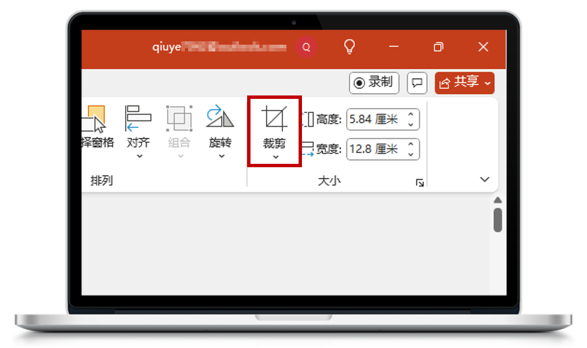Open the Size (大小) group dialog launcher
This screenshot has width=587, height=348.
pyautogui.click(x=420, y=182)
